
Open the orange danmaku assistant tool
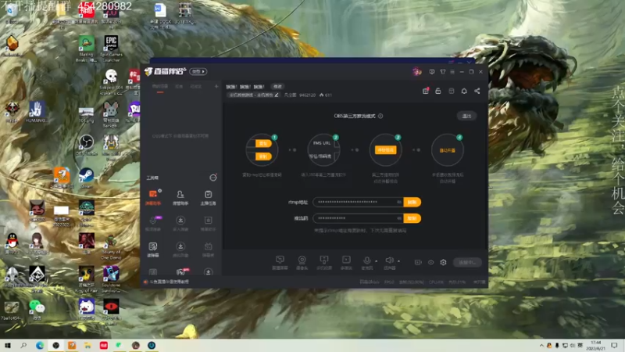[153, 197]
